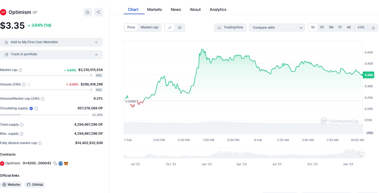Copy the Optimism contract address
This screenshot has height=193, width=379.
[55, 163]
